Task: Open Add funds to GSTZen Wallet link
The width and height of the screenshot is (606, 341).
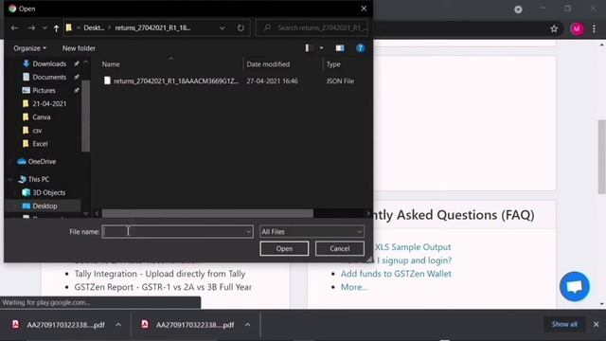Action: (x=396, y=274)
